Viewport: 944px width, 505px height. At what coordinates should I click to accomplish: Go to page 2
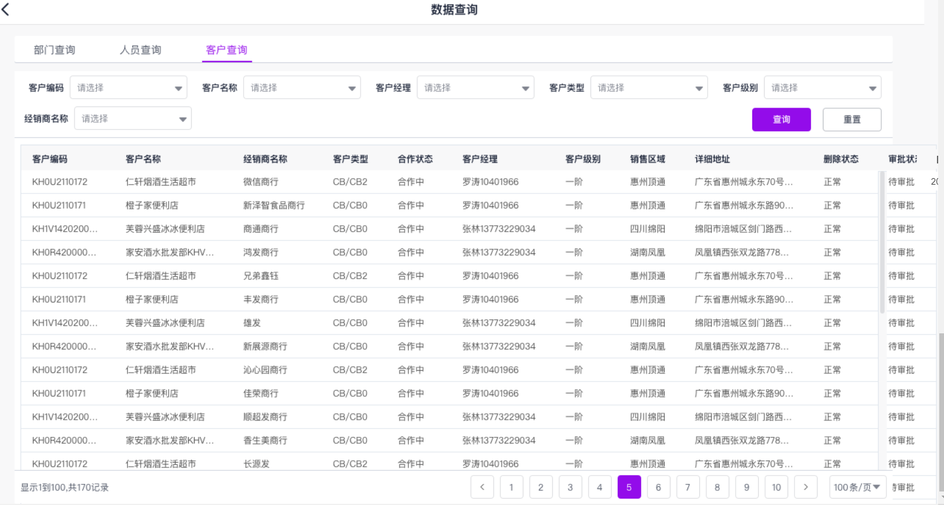tap(541, 487)
